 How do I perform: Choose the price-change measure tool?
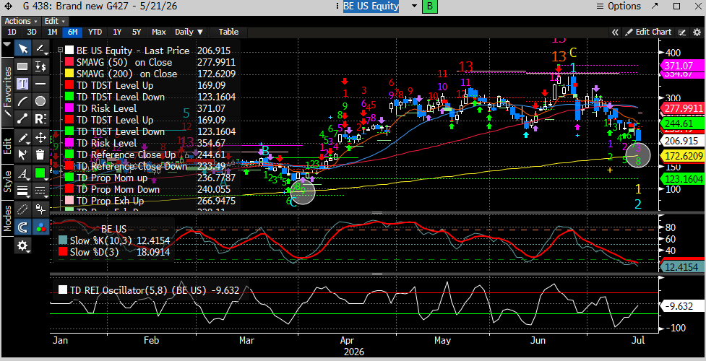click(40, 66)
